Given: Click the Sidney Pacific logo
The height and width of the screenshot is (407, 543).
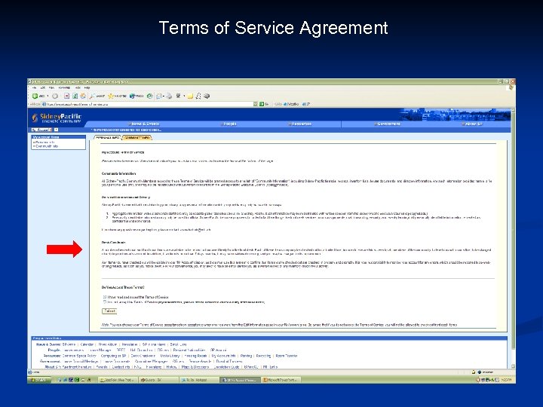Looking at the screenshot, I should [57, 118].
